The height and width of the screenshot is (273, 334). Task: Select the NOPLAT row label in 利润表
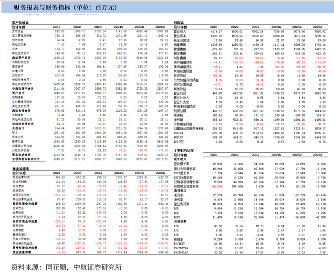pyautogui.click(x=178, y=137)
